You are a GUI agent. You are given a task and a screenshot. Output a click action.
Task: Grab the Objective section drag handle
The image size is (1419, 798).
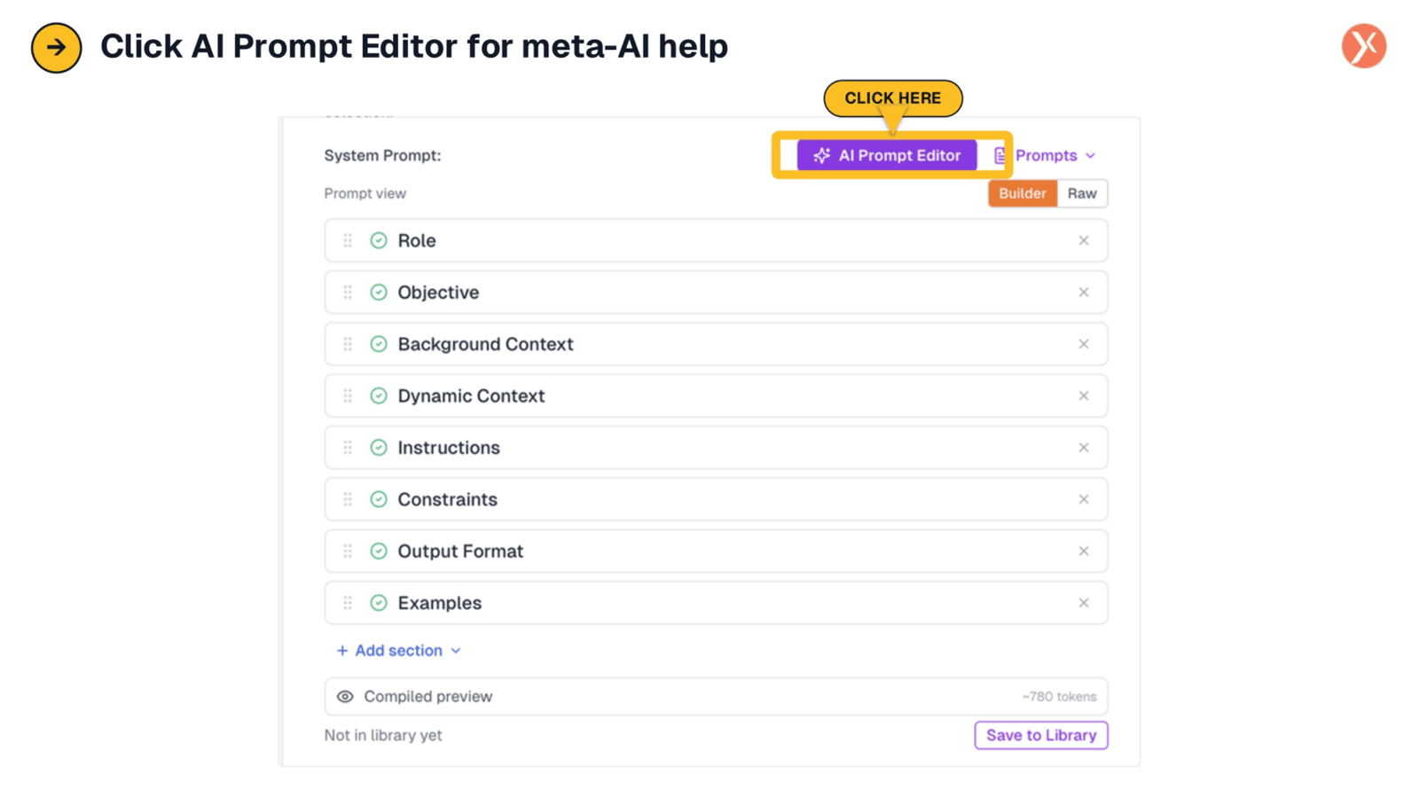click(x=348, y=292)
